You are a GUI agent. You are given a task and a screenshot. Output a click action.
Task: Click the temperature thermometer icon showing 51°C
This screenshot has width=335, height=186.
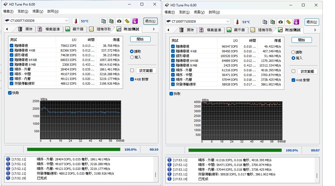(76, 21)
